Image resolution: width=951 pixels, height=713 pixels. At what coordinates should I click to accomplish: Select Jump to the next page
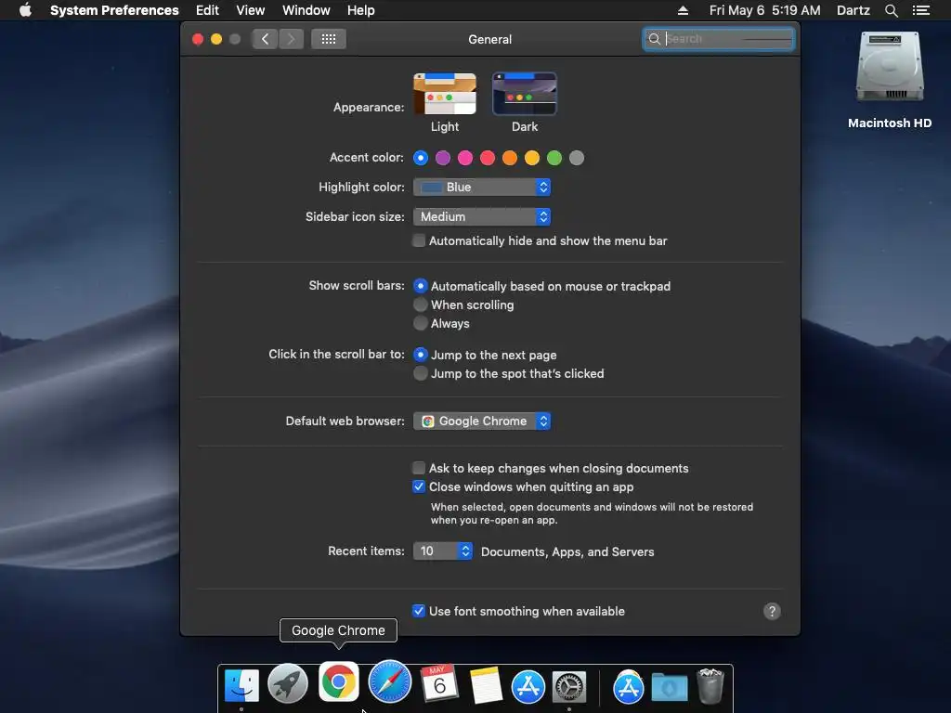click(x=421, y=354)
